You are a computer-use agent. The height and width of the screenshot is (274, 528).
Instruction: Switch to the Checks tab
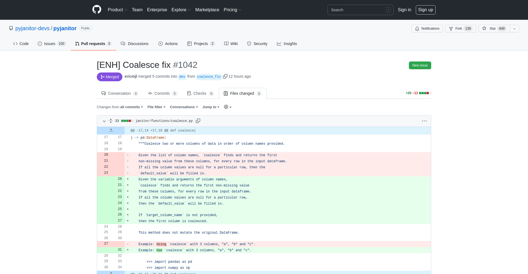[x=200, y=93]
